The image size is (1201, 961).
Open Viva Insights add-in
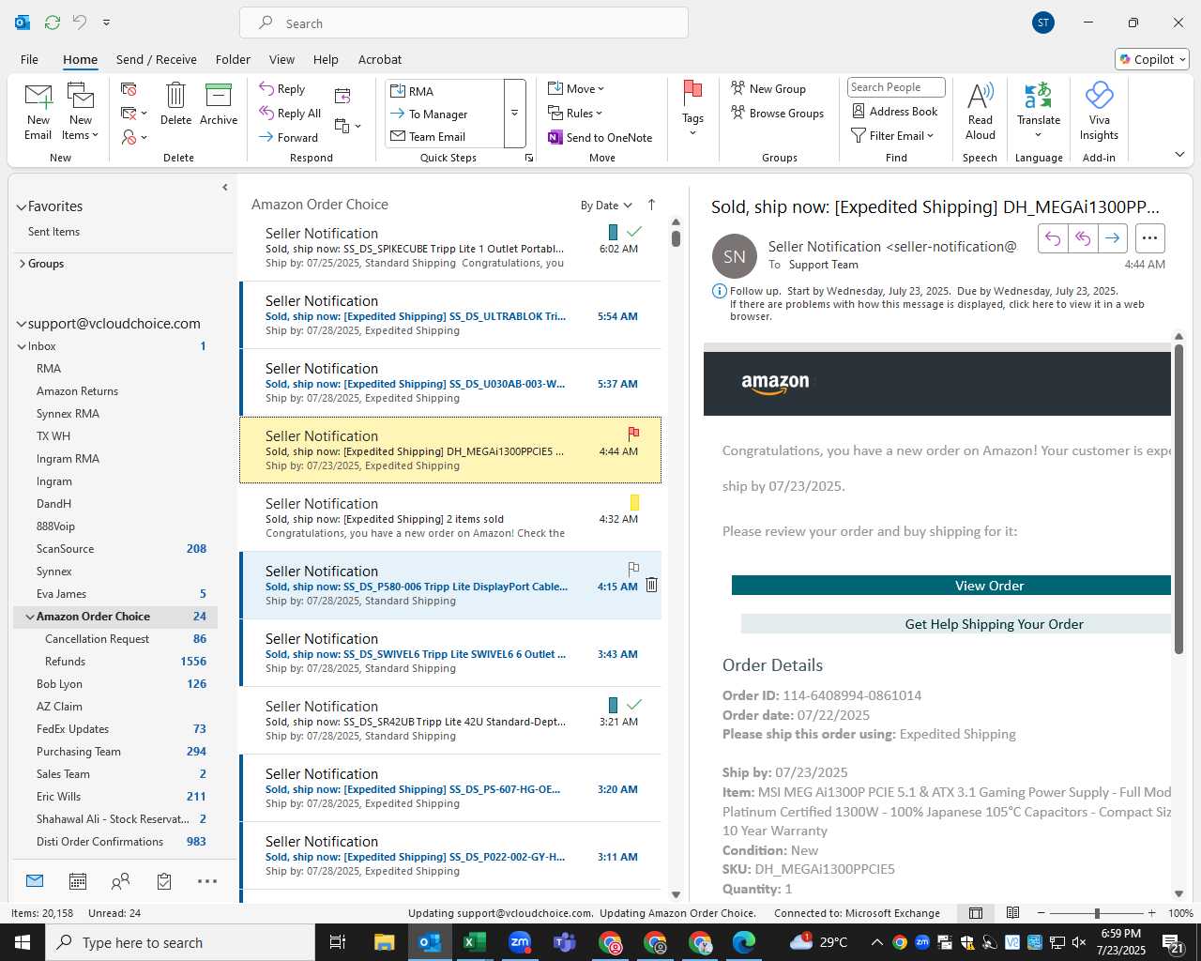[1099, 111]
